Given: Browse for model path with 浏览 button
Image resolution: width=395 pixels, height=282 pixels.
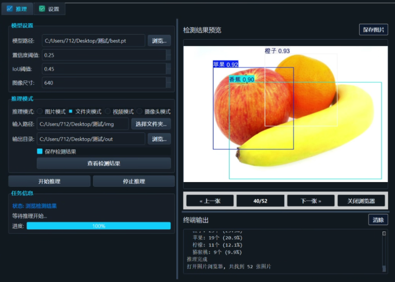Looking at the screenshot, I should tap(159, 41).
